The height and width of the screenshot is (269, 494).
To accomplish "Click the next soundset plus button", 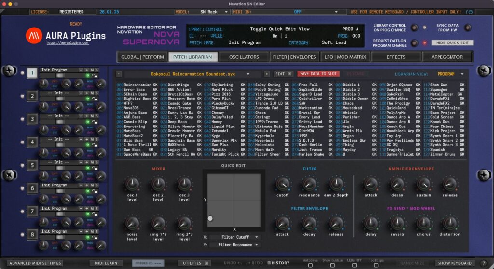I will tap(266, 74).
